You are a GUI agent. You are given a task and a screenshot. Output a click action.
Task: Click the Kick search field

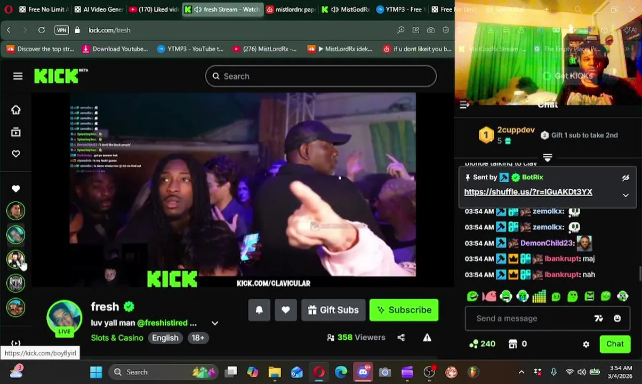pyautogui.click(x=321, y=76)
